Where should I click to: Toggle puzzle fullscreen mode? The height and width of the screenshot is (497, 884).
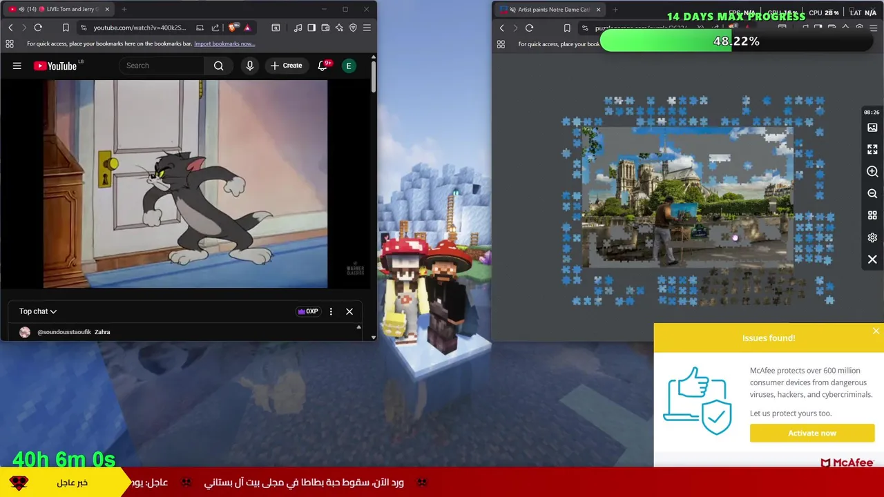click(x=872, y=149)
